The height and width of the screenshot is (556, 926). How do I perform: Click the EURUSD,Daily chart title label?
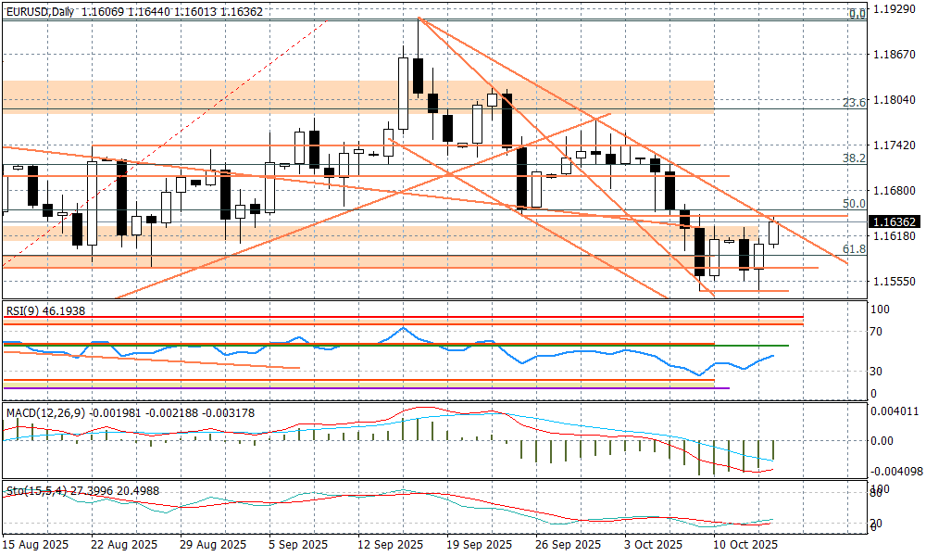[x=39, y=12]
